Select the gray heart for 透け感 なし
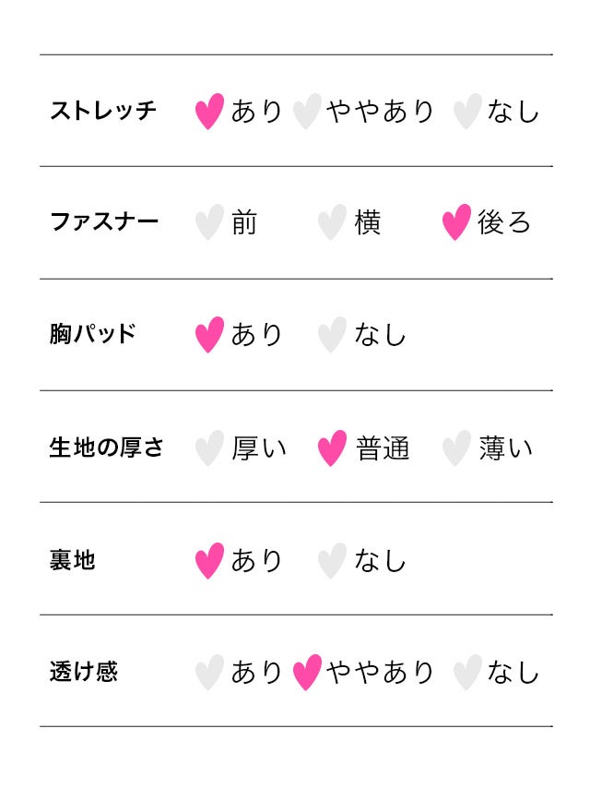590x788 pixels. (x=467, y=673)
